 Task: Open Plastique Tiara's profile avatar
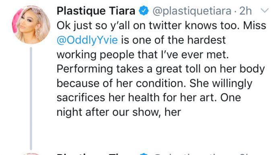coord(31,25)
